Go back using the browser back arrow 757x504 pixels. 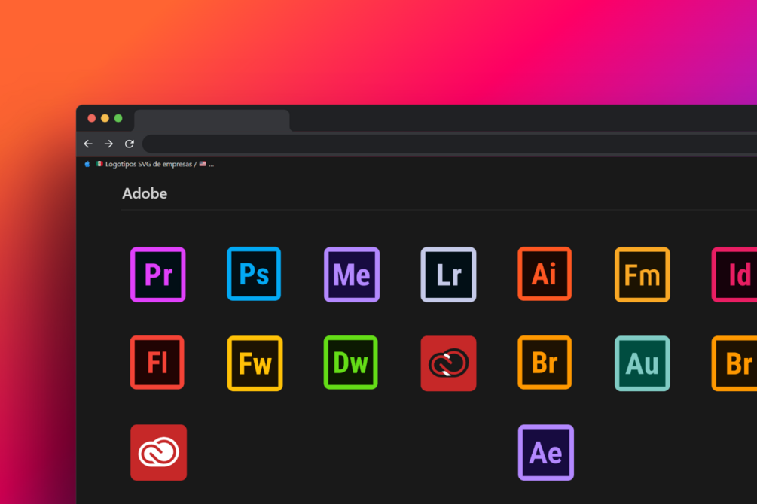[x=88, y=144]
